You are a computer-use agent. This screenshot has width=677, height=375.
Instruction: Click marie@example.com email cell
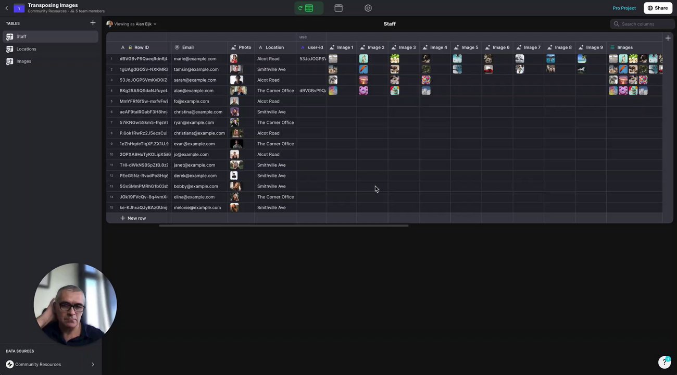point(199,59)
